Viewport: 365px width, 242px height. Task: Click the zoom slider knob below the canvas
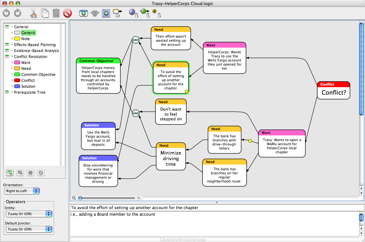80,198
